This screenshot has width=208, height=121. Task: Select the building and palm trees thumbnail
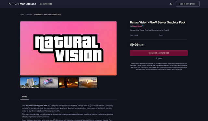coord(30,83)
